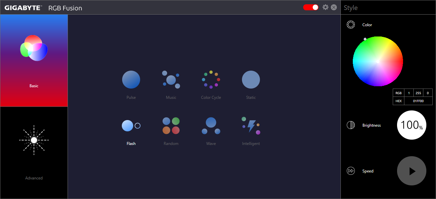Switch to the Basic tab
The height and width of the screenshot is (199, 436).
[x=34, y=60]
